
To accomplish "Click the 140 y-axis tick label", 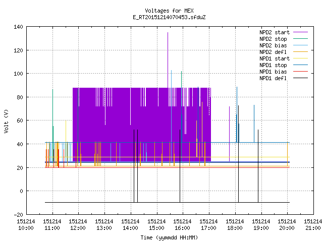I will coord(19,27).
